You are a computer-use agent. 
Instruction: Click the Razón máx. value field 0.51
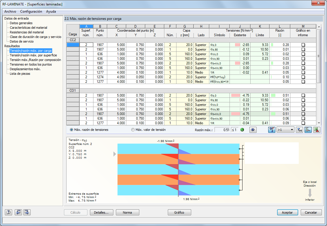(222, 130)
